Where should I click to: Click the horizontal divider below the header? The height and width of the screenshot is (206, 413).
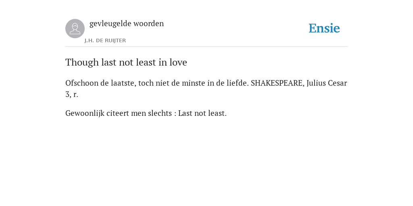click(206, 47)
